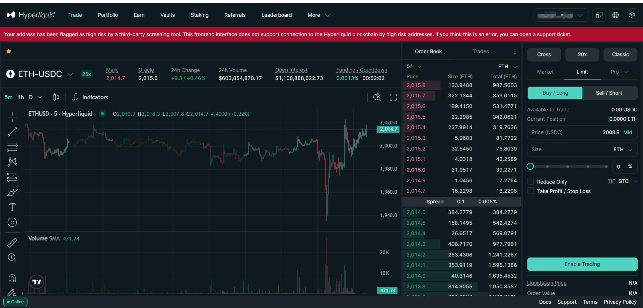Open the Vaults page
The height and width of the screenshot is (308, 643).
(167, 15)
